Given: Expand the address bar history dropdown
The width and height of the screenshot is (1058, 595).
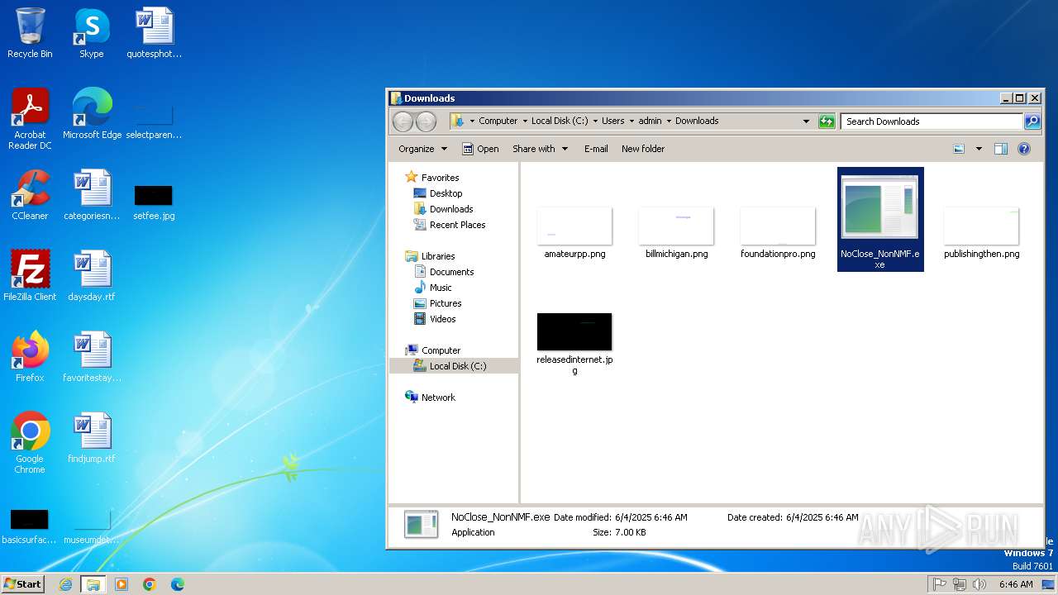Looking at the screenshot, I should [x=807, y=121].
